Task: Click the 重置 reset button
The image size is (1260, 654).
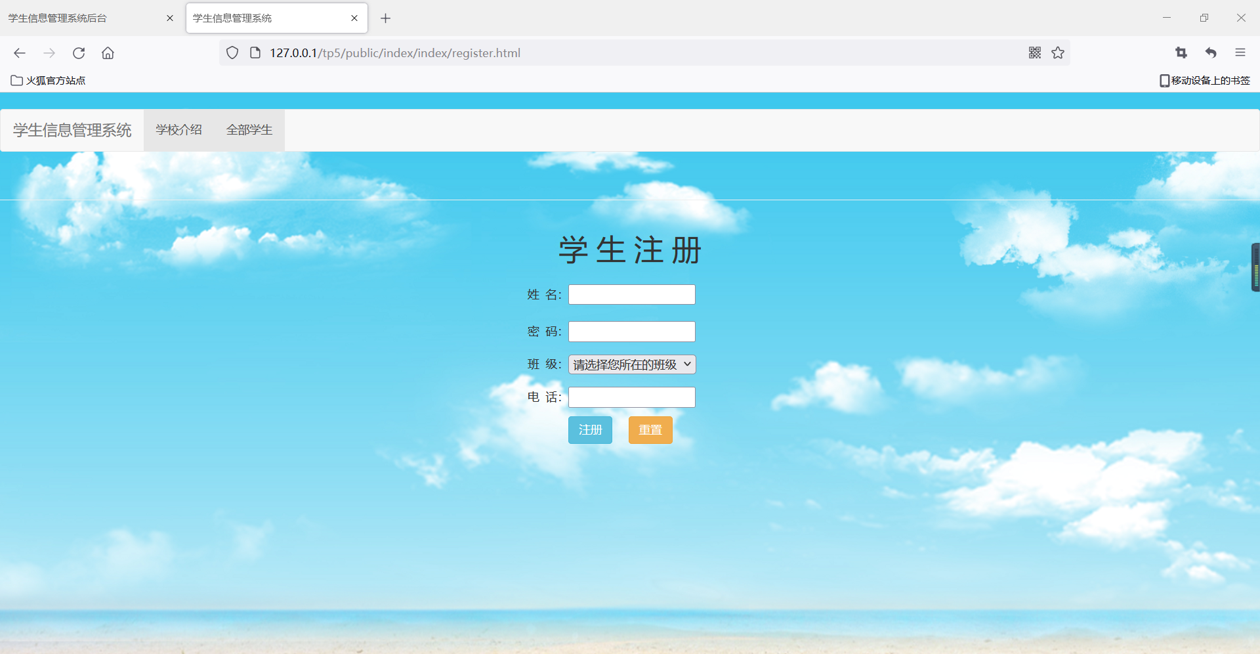Action: point(650,429)
